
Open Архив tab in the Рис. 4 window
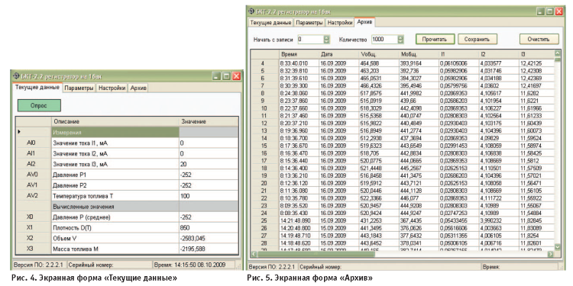138,88
